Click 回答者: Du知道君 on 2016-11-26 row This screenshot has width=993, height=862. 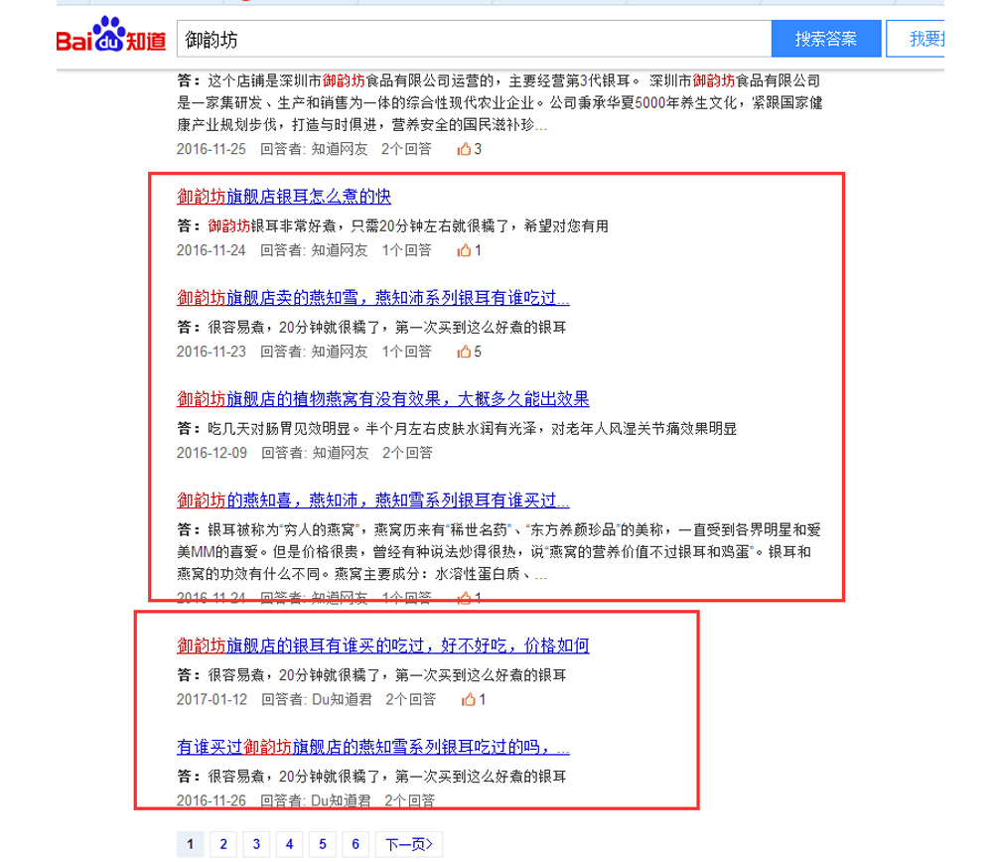coord(316,800)
